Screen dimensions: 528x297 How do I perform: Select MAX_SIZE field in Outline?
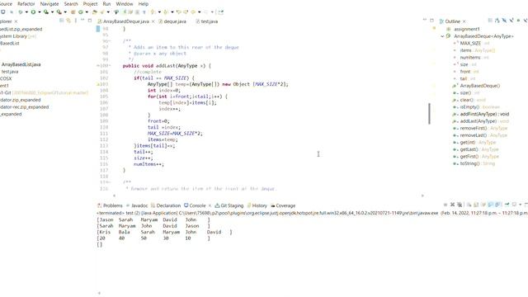coord(471,43)
